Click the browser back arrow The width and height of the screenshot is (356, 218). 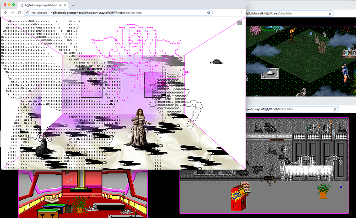click(x=6, y=13)
